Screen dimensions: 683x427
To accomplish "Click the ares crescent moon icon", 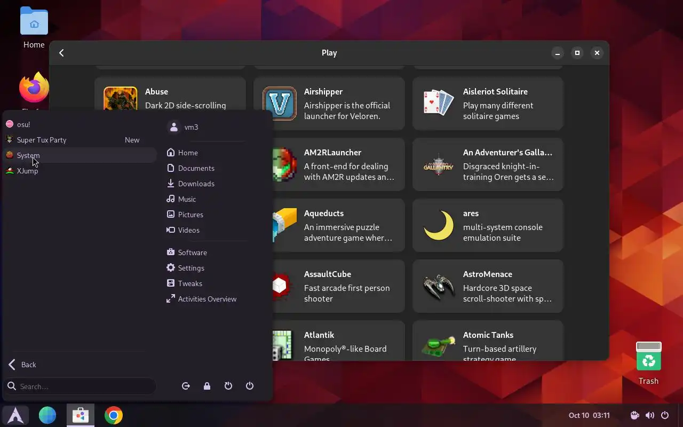I will pos(439,225).
